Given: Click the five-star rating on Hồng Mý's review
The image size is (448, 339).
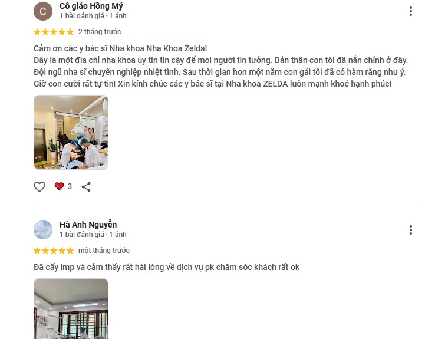Looking at the screenshot, I should (x=54, y=32).
